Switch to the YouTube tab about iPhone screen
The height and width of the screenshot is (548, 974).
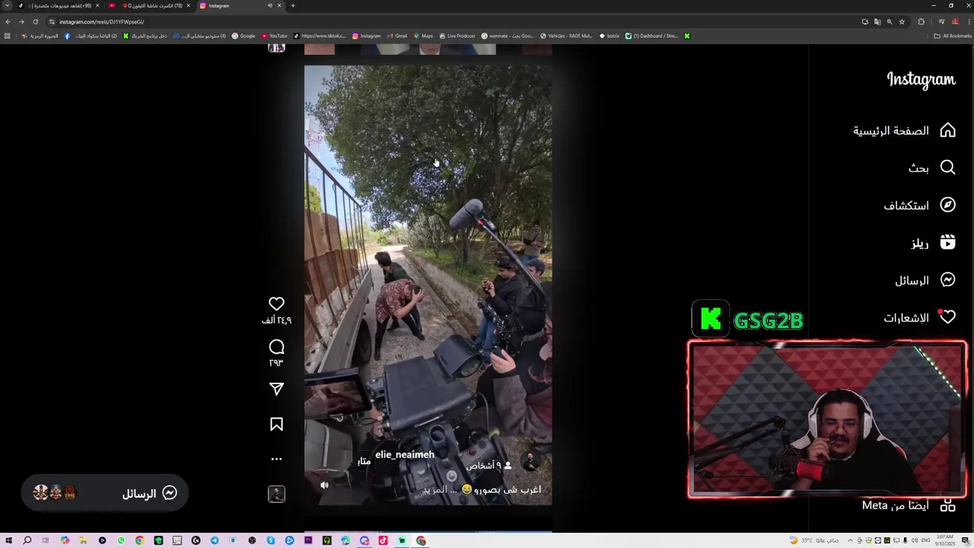[151, 5]
